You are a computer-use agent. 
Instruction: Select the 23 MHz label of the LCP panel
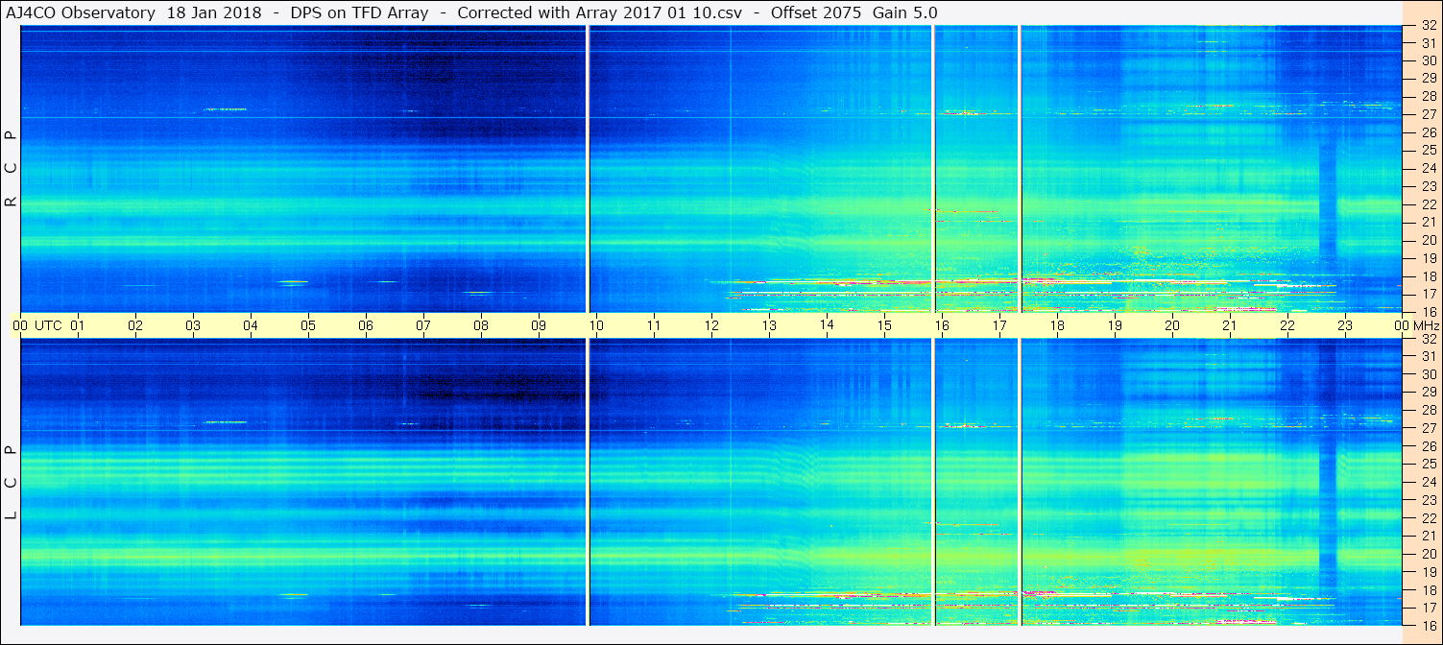coord(1428,500)
